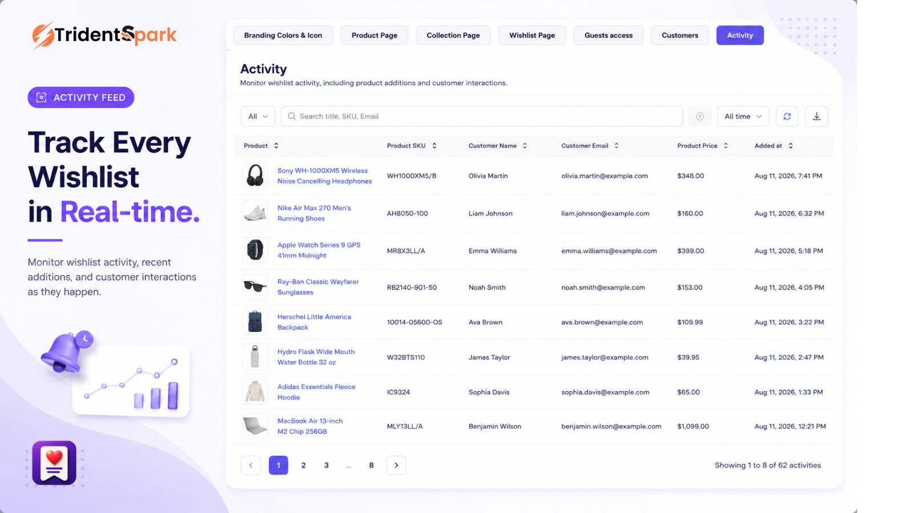
Task: Click the wishlist heart app icon
Action: click(54, 463)
